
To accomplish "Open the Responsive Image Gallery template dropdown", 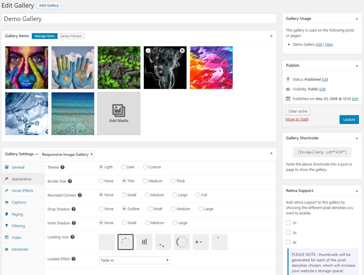I will click(x=67, y=154).
